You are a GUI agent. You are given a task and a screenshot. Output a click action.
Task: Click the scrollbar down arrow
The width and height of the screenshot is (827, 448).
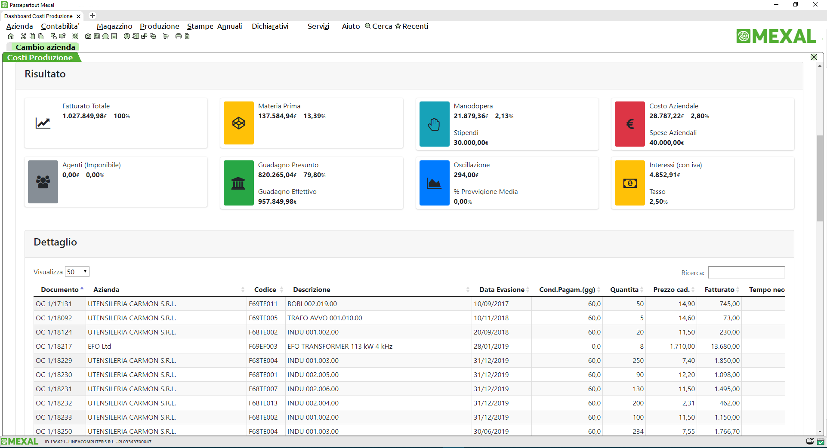pos(820,432)
